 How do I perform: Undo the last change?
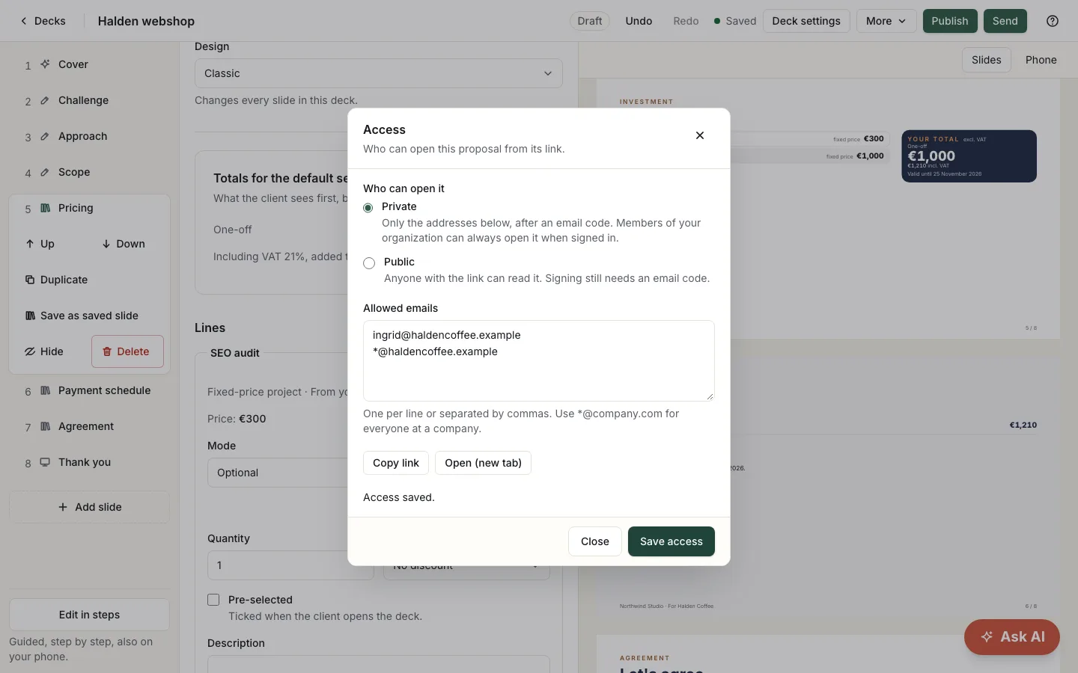(x=639, y=21)
